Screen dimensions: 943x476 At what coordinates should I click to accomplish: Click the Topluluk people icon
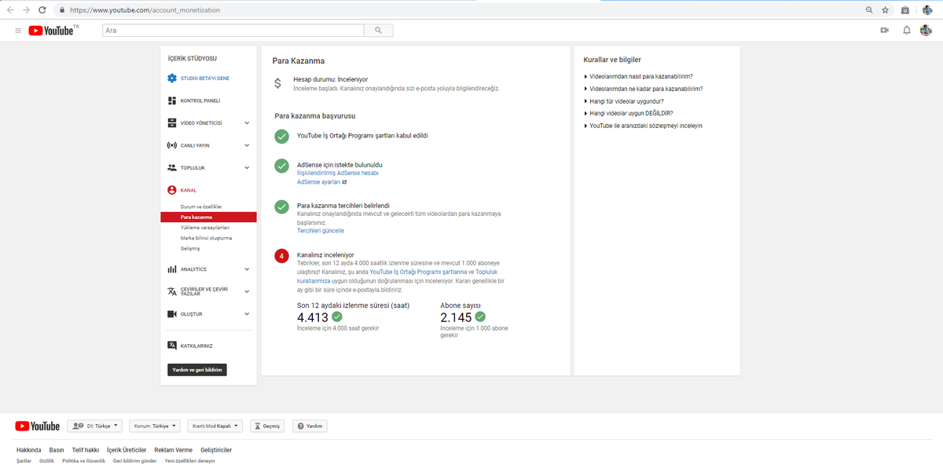[172, 167]
